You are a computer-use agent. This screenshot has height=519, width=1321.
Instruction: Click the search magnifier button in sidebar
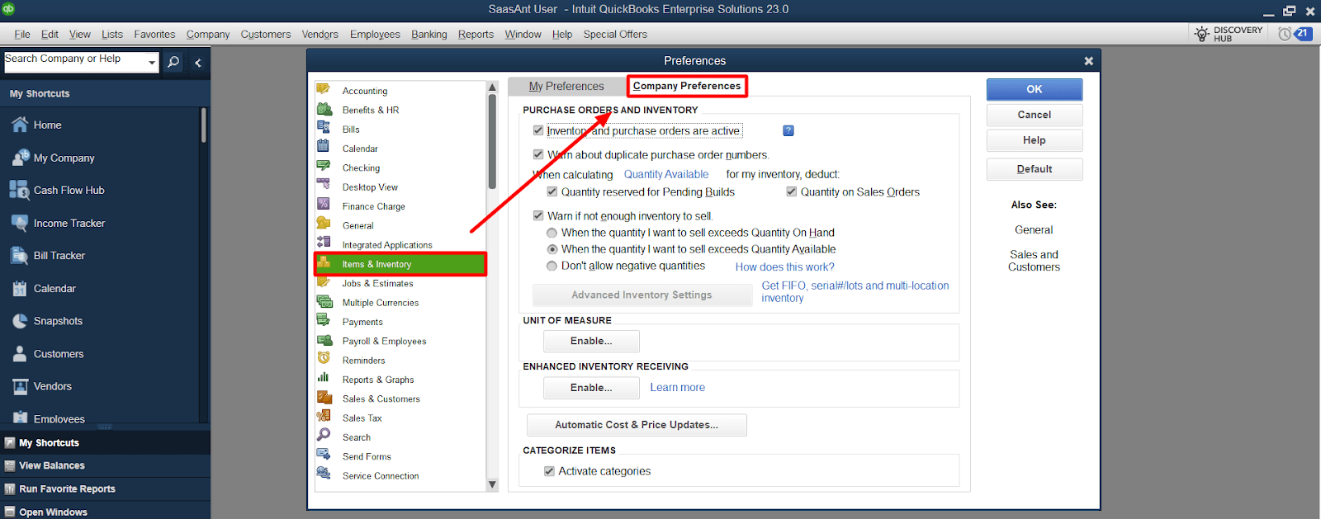click(x=173, y=63)
